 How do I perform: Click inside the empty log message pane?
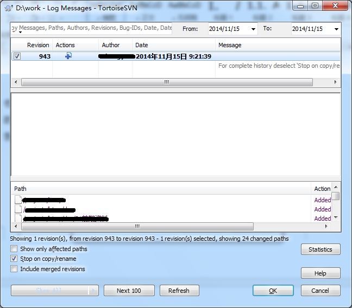click(x=175, y=134)
